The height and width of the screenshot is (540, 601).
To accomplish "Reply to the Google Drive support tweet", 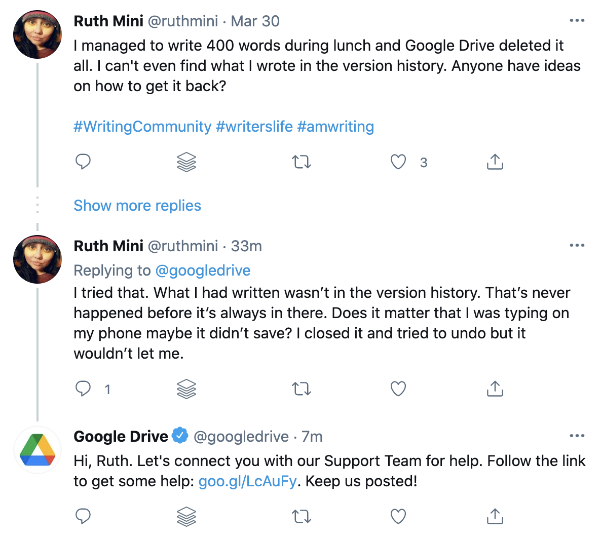I will (x=83, y=516).
